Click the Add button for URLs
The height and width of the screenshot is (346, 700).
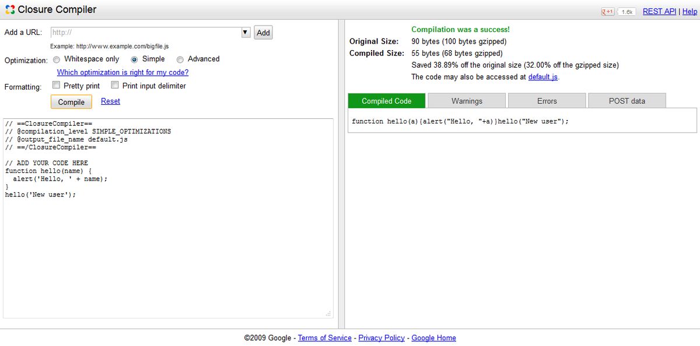pos(262,32)
